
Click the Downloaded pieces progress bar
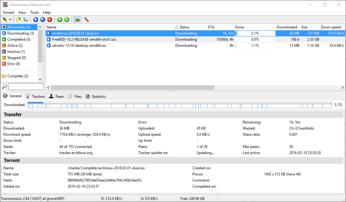point(180,105)
